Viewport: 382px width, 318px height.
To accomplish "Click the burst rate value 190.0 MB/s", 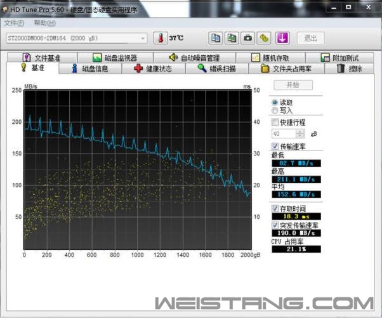I will (x=296, y=233).
